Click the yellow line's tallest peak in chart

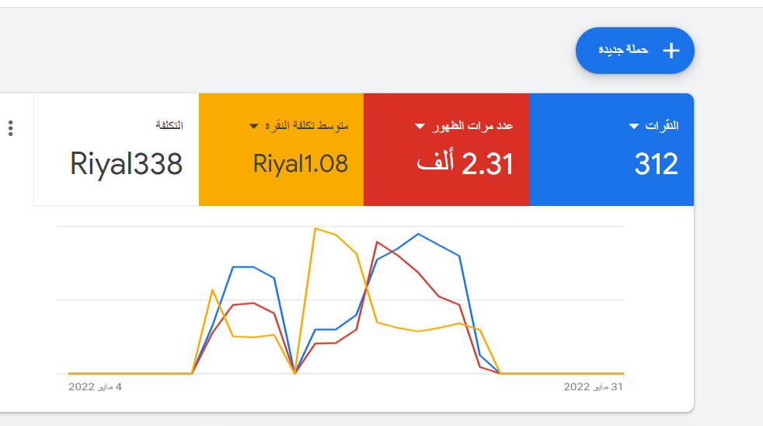click(315, 229)
